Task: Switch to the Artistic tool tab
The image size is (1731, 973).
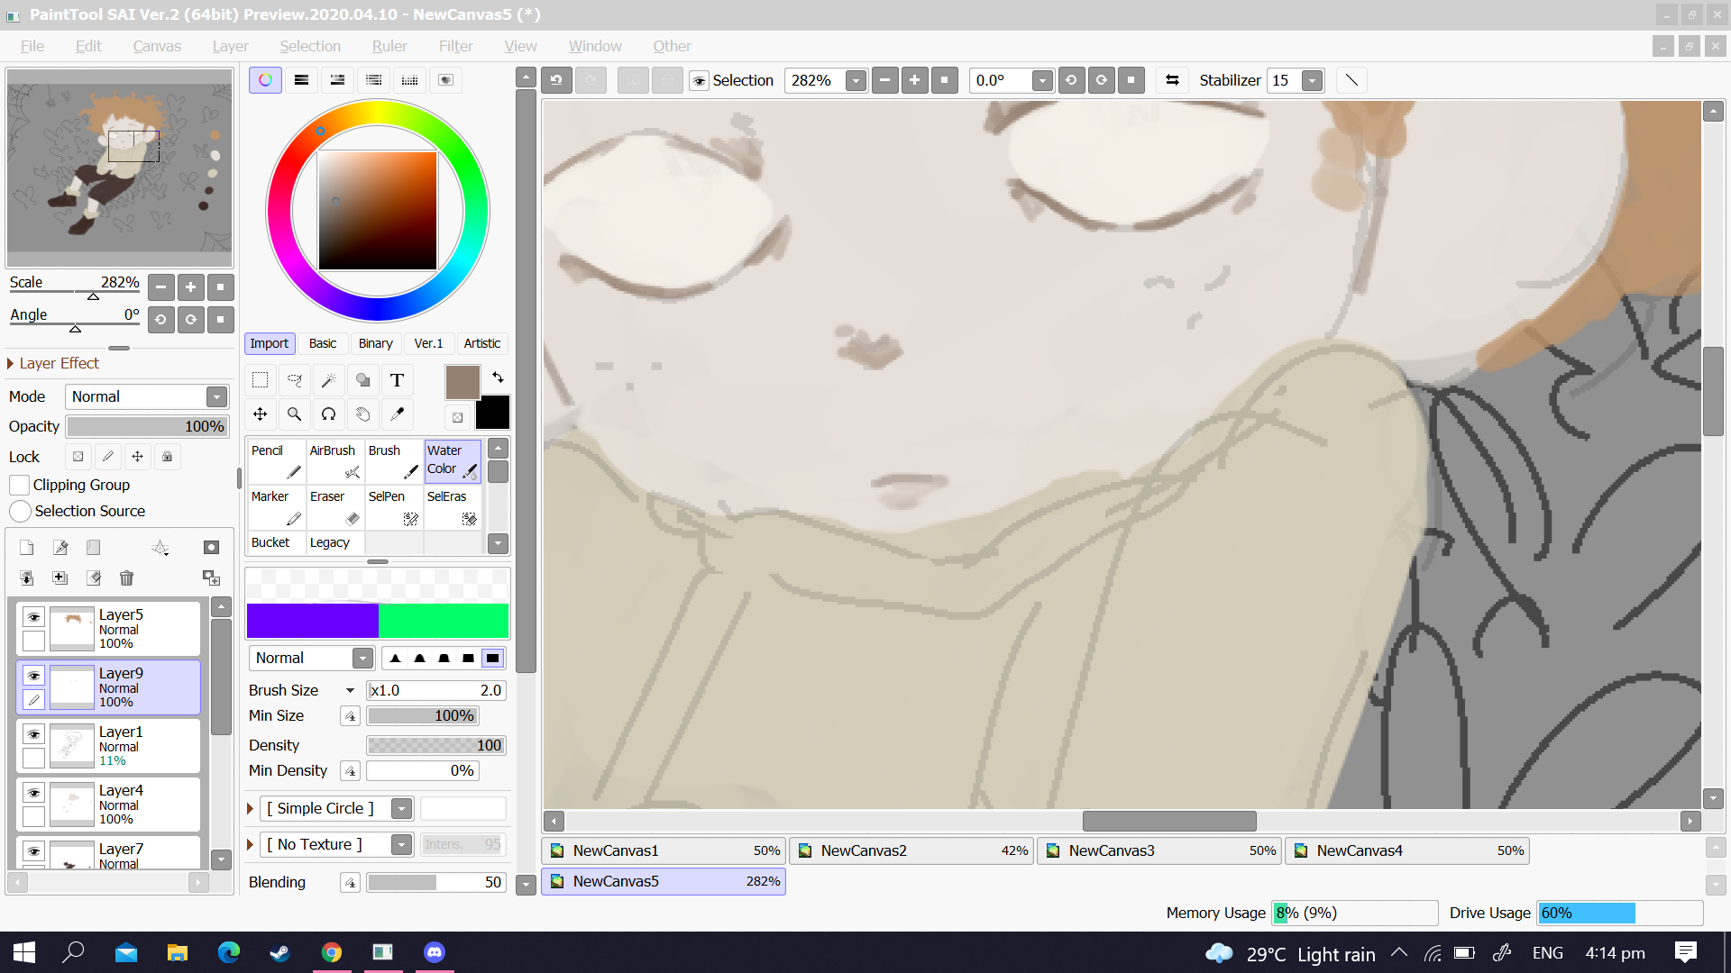Action: coord(481,343)
